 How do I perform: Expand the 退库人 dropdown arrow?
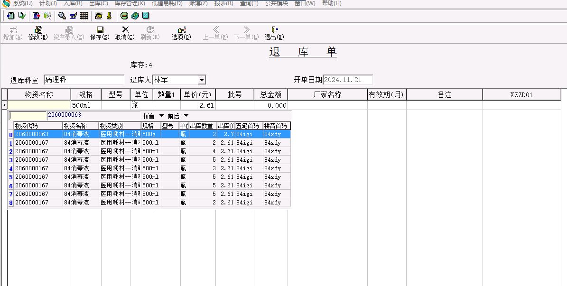pos(202,80)
